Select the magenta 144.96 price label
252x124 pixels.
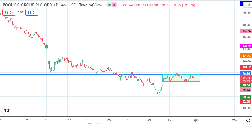[246, 46]
